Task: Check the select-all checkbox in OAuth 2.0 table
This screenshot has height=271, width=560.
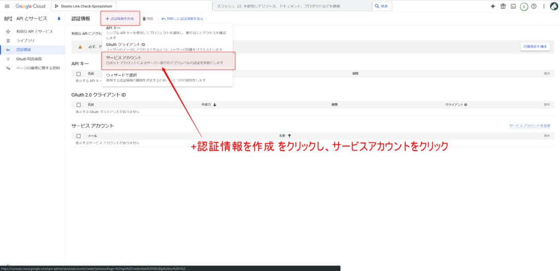Action: [79, 104]
